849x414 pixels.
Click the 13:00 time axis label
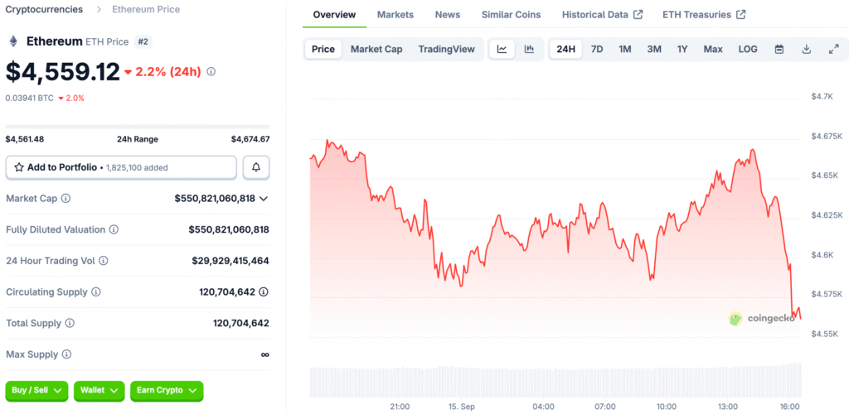[728, 407]
